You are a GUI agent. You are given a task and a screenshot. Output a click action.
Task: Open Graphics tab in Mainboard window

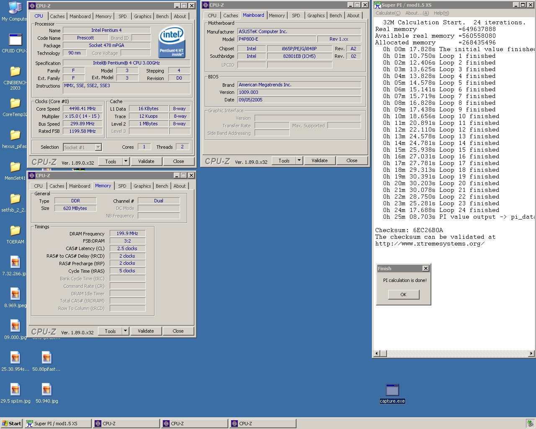click(x=316, y=16)
